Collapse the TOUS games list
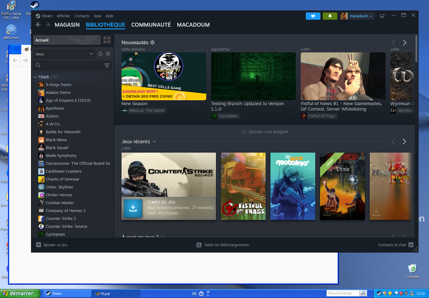 click(35, 77)
